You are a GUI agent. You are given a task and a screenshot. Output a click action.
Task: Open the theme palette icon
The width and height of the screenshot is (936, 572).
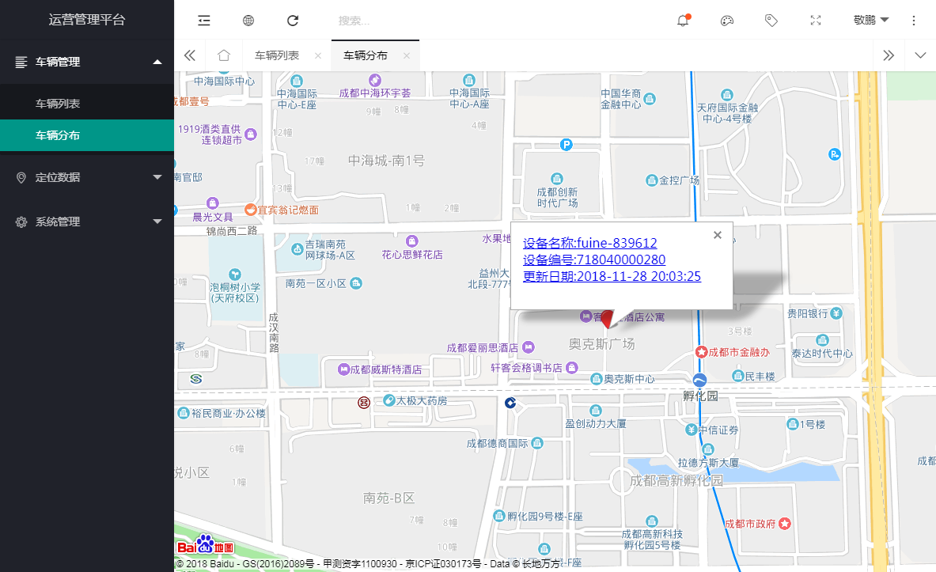[x=726, y=20]
